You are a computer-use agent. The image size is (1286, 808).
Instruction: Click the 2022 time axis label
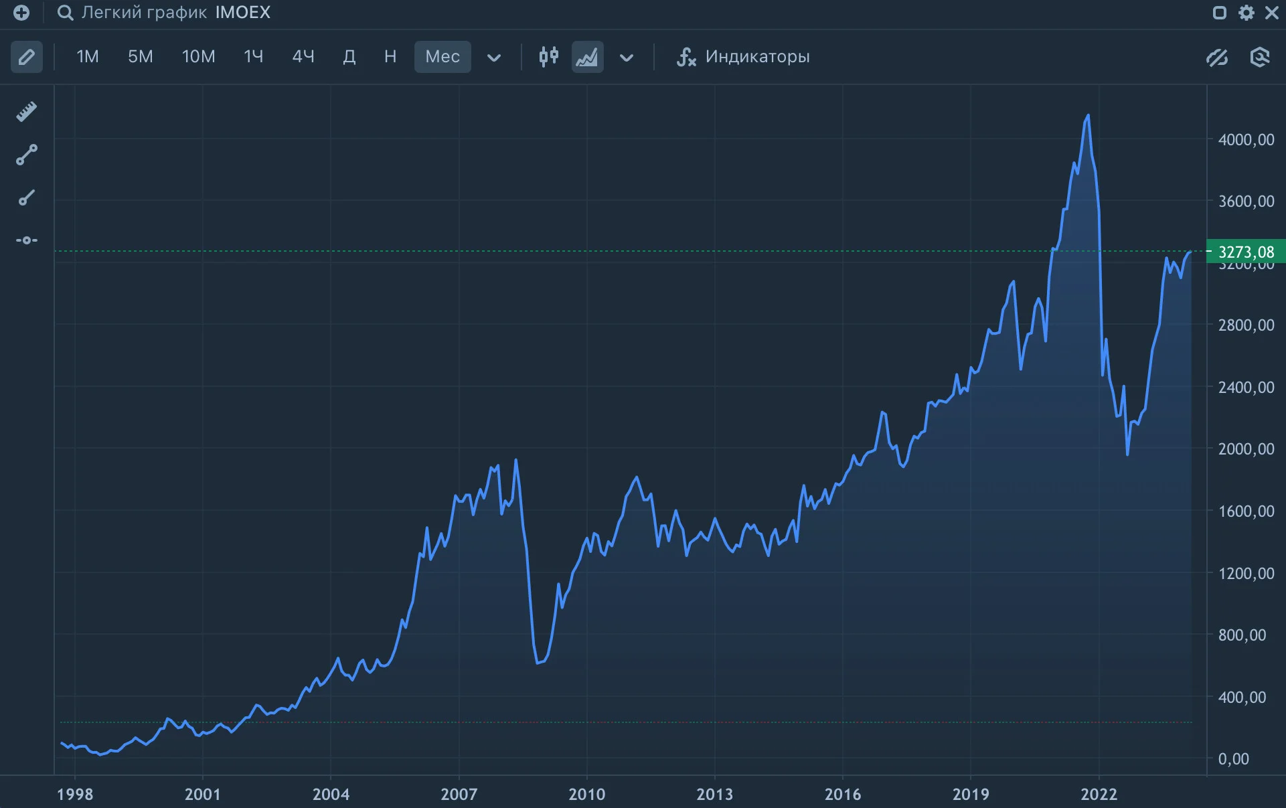pyautogui.click(x=1099, y=795)
